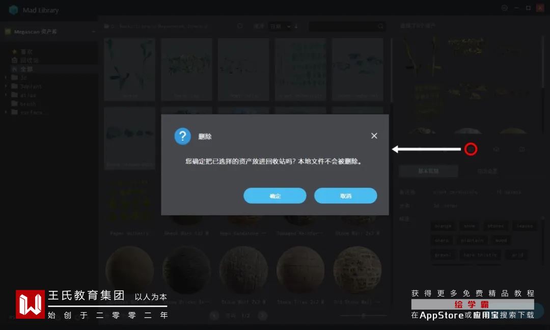Select the Stone Tiles 2x2 sphere thumbnail
Screen dimensions: 550x330
[x=300, y=270]
